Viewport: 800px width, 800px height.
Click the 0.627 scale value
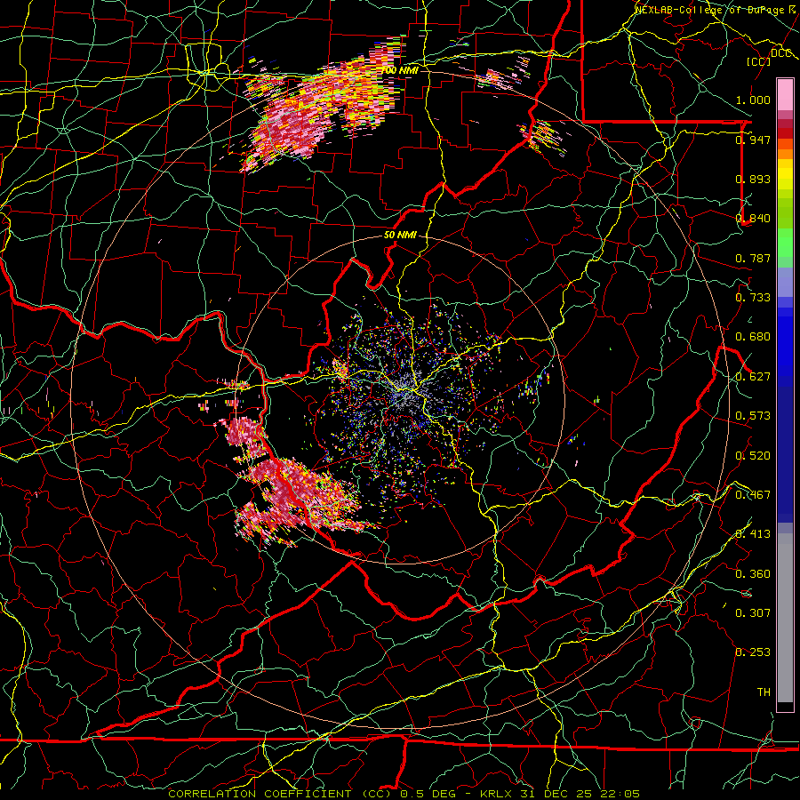tap(753, 377)
